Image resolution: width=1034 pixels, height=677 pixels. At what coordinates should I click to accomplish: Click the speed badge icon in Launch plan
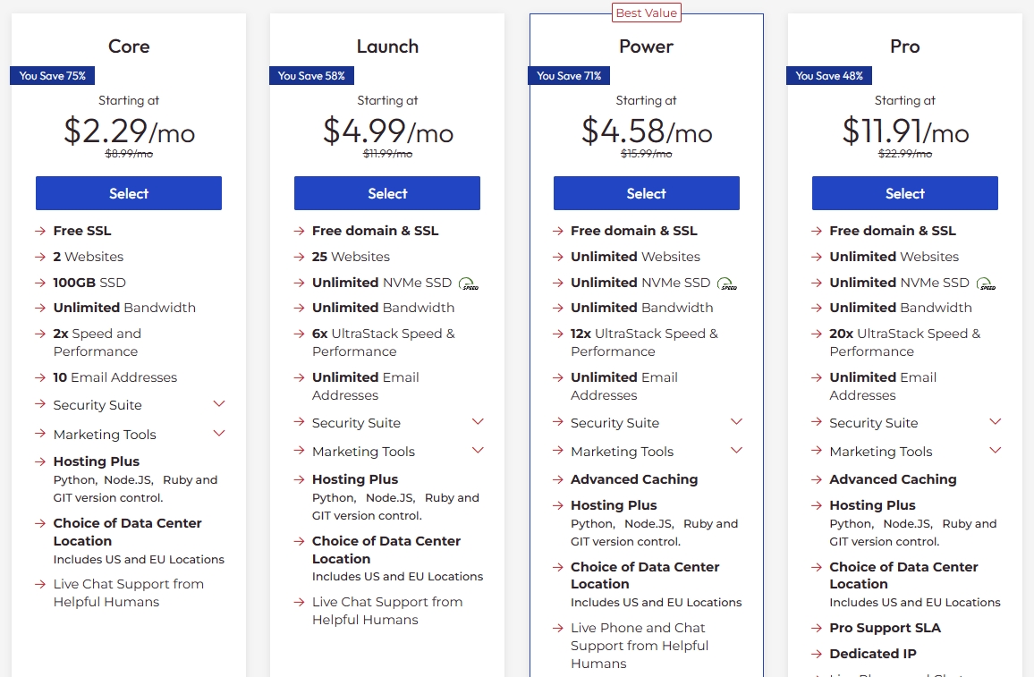(468, 283)
